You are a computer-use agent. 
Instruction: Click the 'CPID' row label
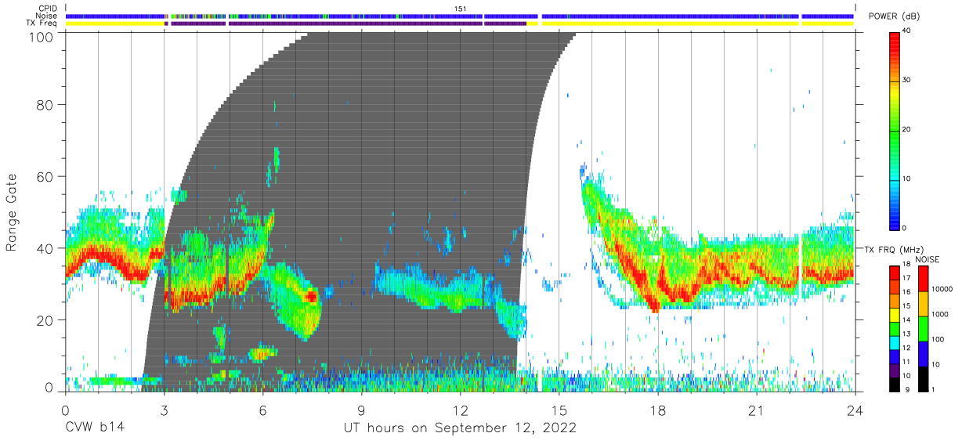pyautogui.click(x=48, y=9)
